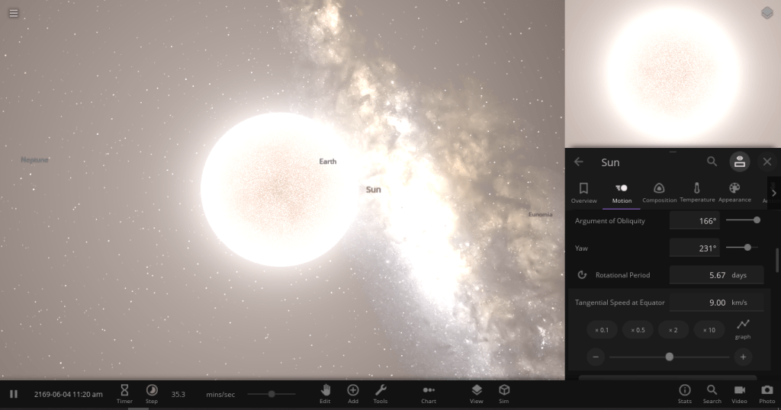
Task: Click the × 10 multiplier button
Action: 709,330
